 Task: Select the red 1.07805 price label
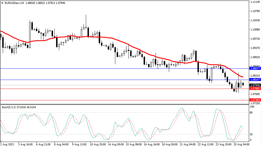(x=255, y=89)
